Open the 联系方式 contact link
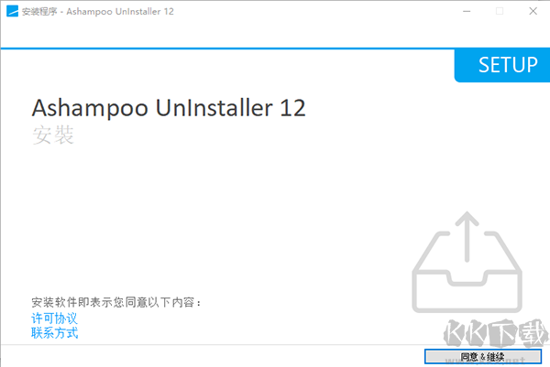 click(x=54, y=333)
